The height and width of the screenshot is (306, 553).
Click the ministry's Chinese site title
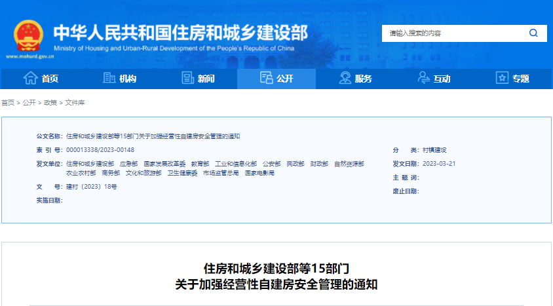181,33
